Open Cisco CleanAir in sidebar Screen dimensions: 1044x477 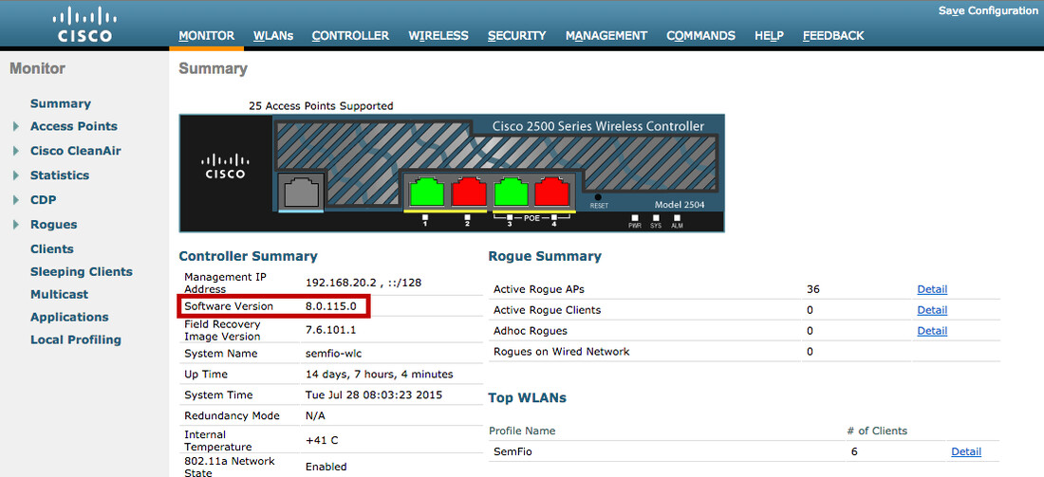[76, 151]
